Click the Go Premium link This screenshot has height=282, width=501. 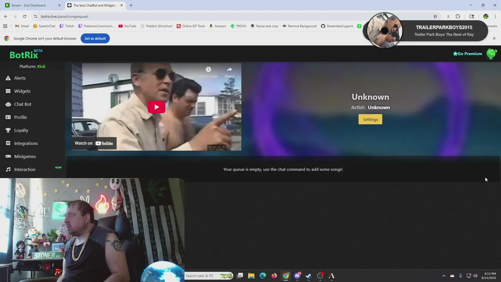[467, 54]
